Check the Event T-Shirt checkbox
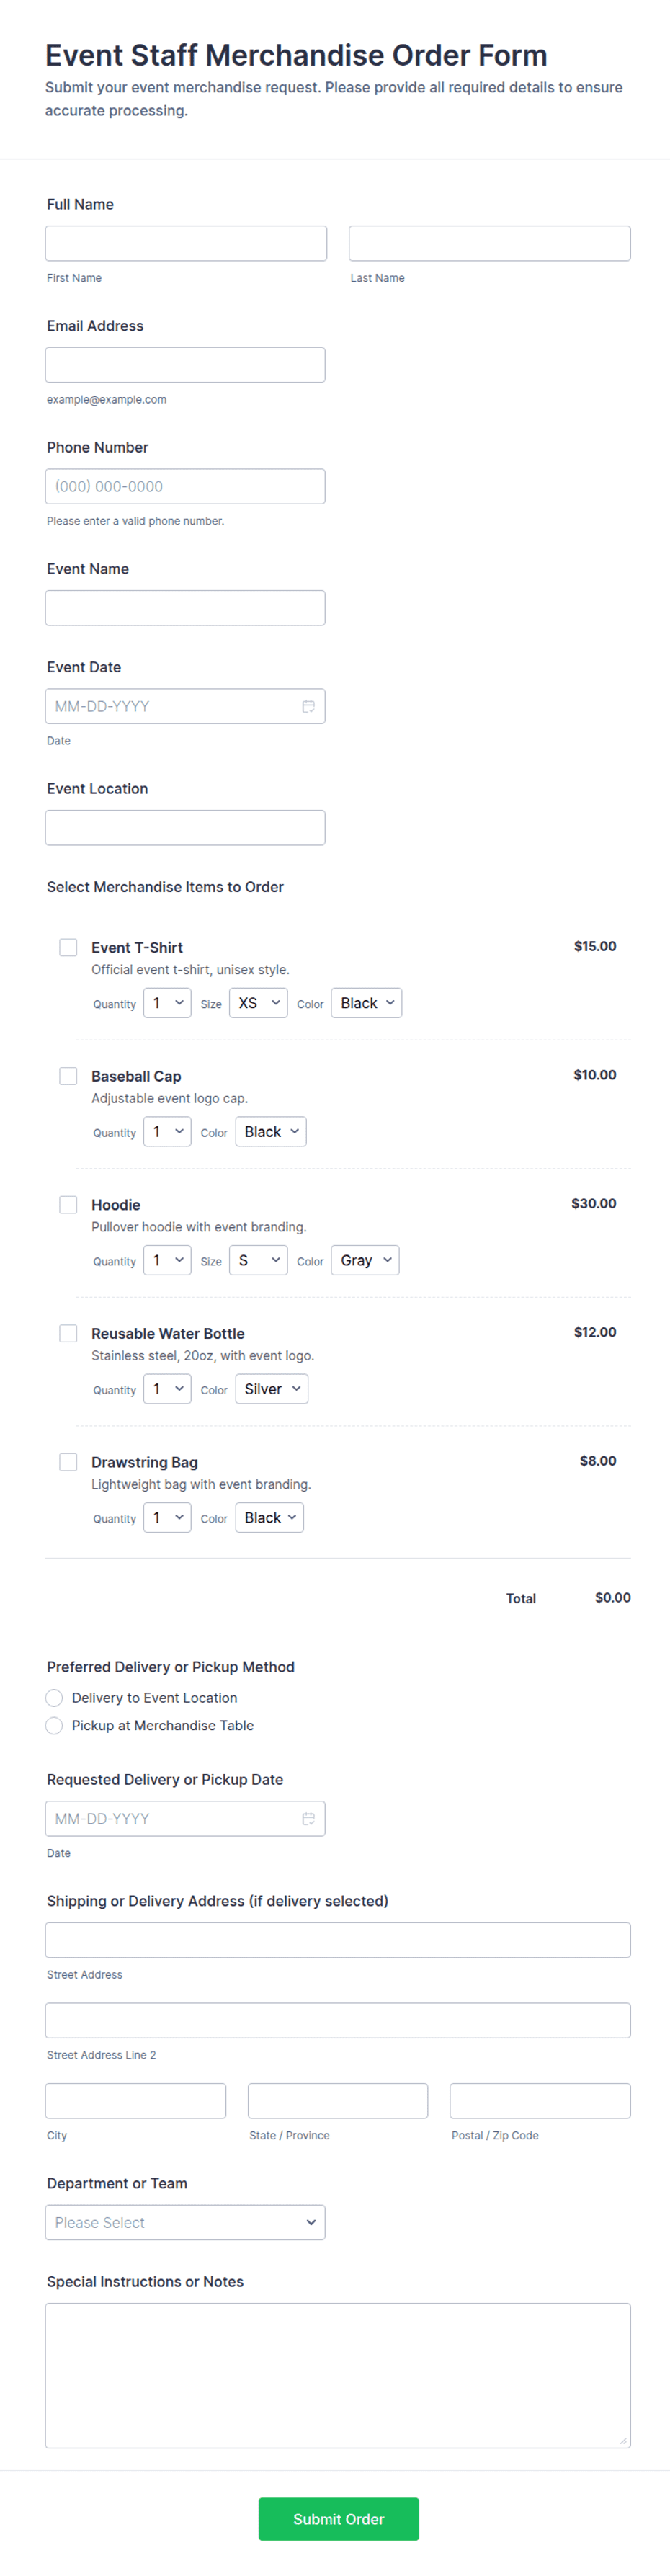 [x=68, y=947]
